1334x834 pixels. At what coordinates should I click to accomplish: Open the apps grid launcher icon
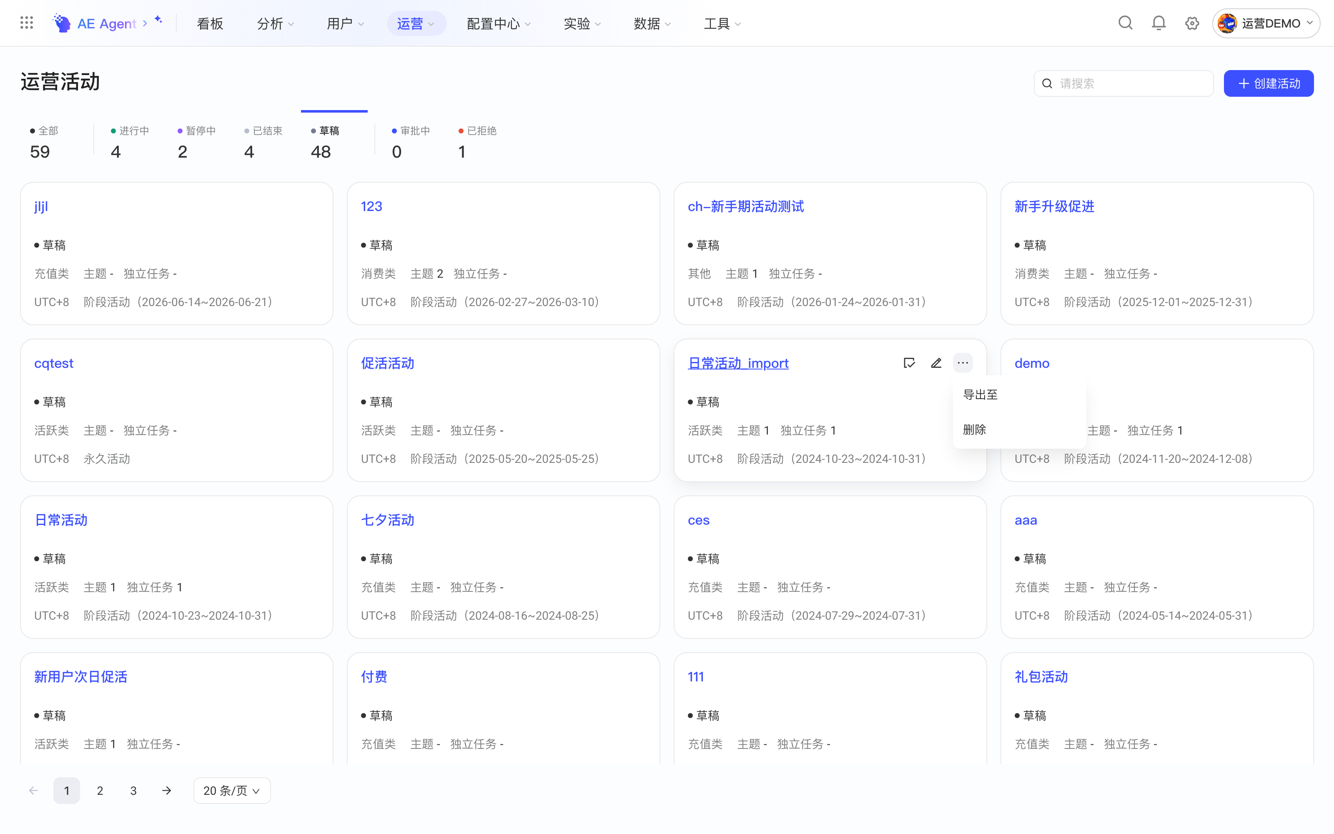(x=26, y=23)
